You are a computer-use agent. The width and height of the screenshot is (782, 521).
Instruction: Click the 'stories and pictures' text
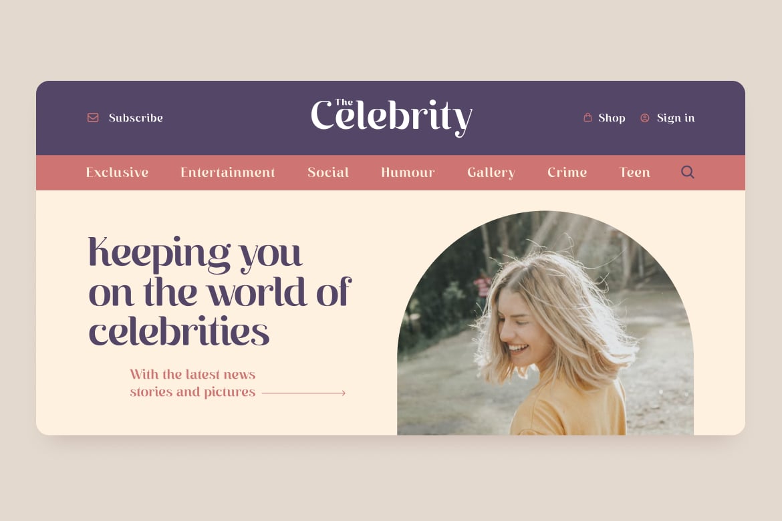pos(192,392)
